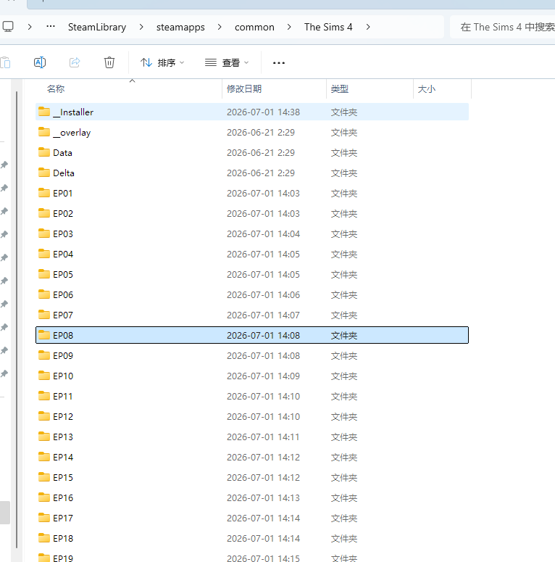Sort by 大小 column header
The height and width of the screenshot is (562, 555).
(x=442, y=89)
